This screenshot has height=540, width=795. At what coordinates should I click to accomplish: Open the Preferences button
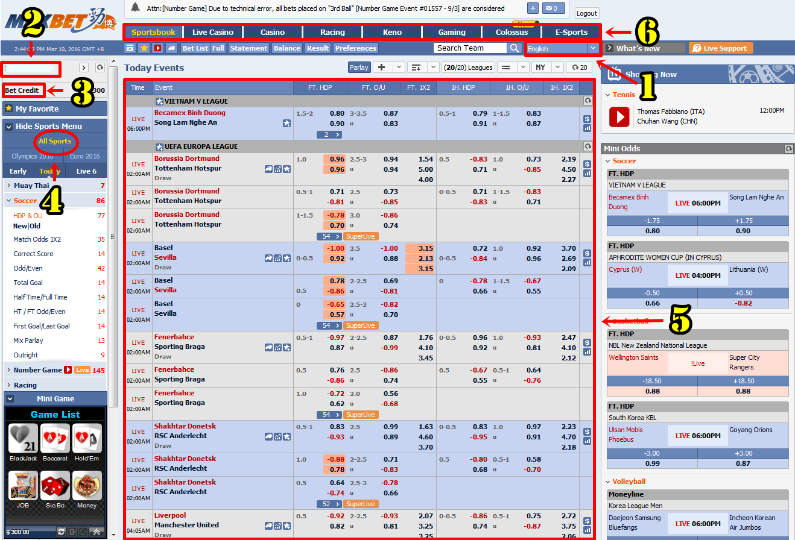(x=356, y=48)
